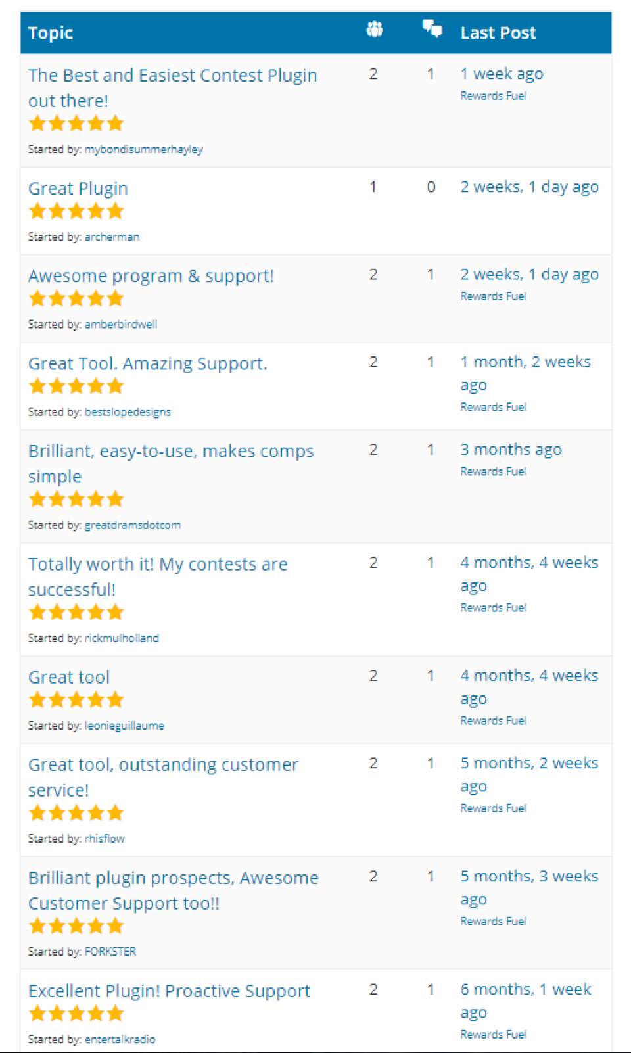Click the star rating under Great tool

tap(76, 699)
